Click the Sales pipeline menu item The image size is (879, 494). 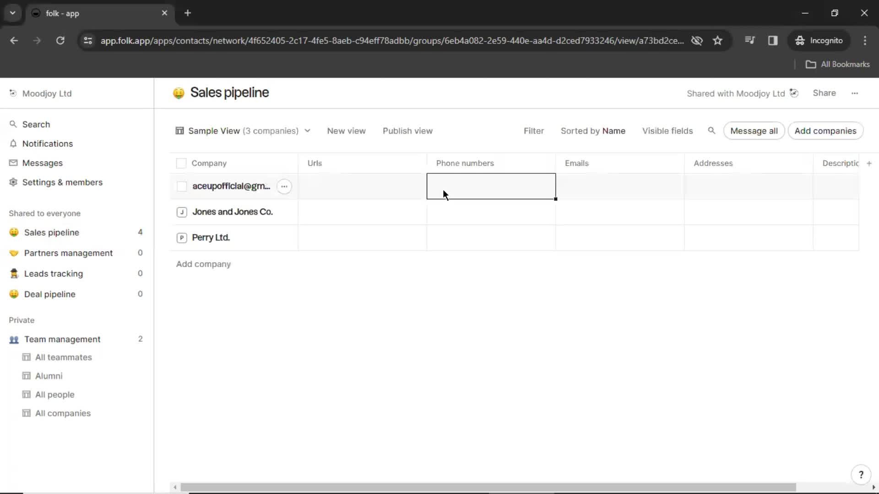tap(51, 232)
